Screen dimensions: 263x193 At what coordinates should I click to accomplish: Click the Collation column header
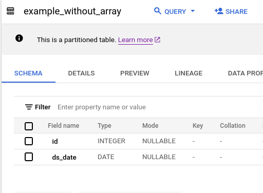click(x=233, y=126)
